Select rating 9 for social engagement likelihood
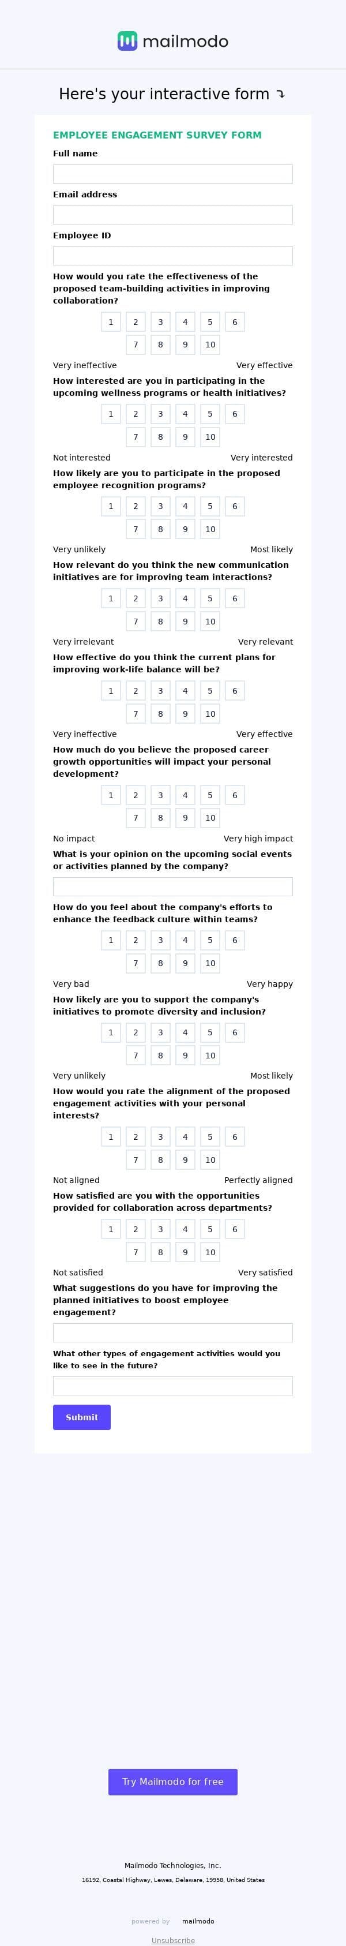 (x=185, y=1056)
